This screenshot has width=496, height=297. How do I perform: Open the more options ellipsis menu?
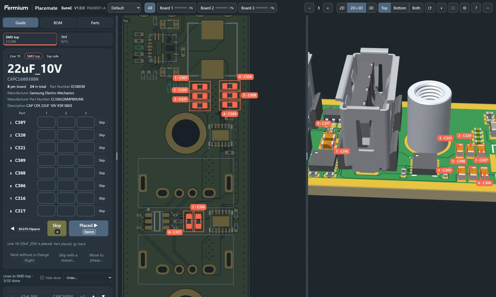487,8
